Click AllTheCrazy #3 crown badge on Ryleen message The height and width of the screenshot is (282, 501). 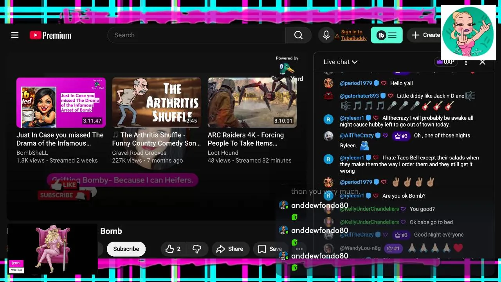tap(401, 136)
